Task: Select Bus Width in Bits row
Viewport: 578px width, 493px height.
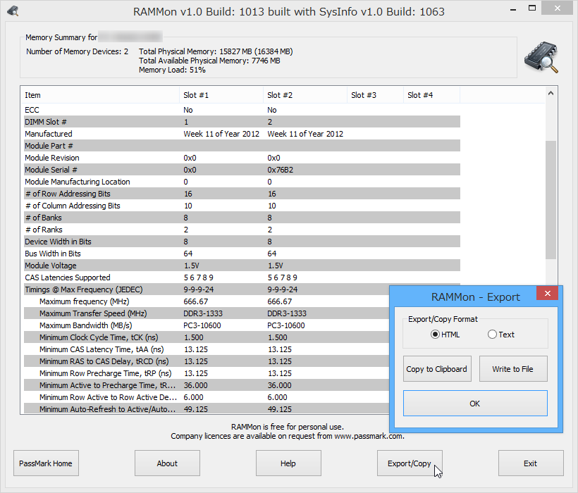Action: click(242, 254)
